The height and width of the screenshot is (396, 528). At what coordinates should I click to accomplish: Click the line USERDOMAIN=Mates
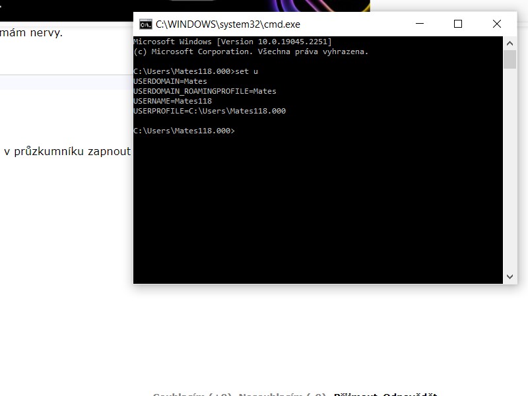point(170,81)
